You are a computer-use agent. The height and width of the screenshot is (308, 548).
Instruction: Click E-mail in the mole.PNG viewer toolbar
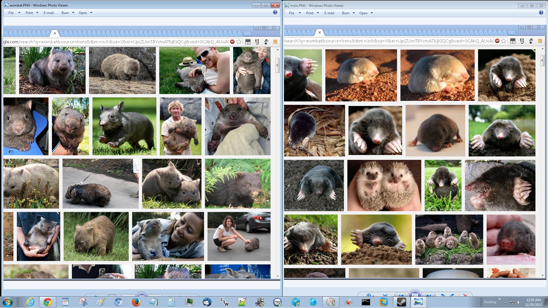point(329,13)
